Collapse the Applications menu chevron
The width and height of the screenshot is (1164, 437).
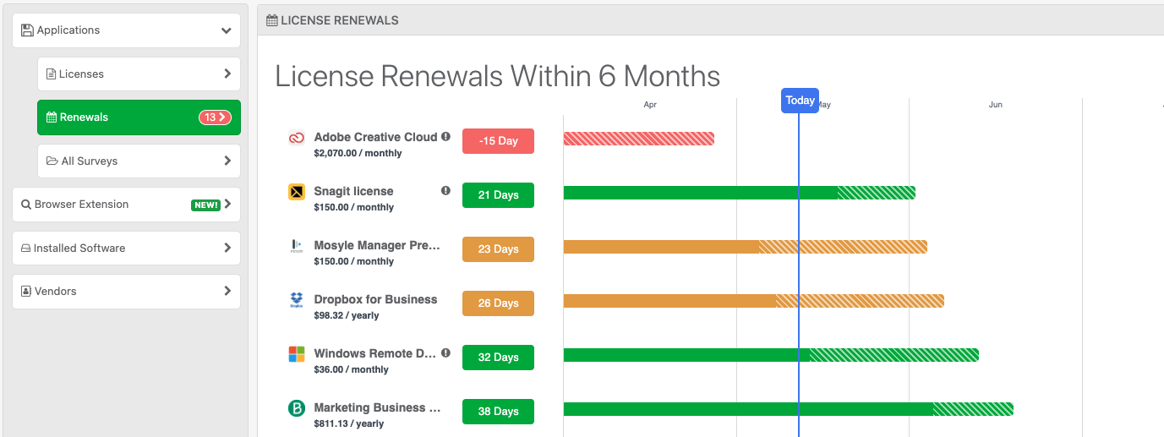pos(226,30)
